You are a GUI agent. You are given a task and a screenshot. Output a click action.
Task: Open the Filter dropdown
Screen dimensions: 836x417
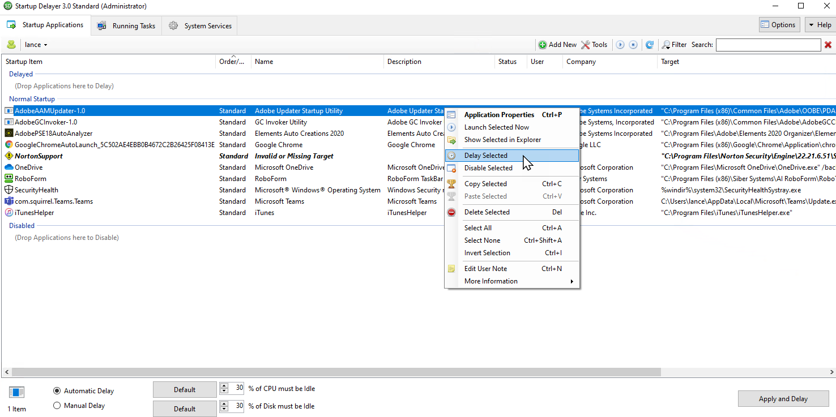click(674, 45)
